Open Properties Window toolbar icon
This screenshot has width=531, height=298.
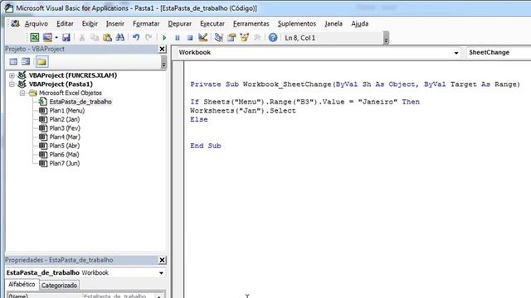231,37
